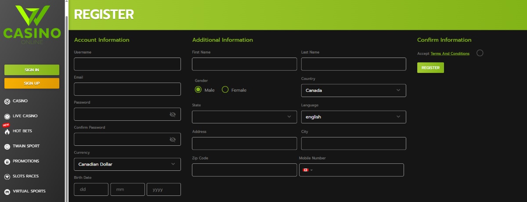This screenshot has height=202, width=527.
Task: Open the Language dropdown showing english
Action: 354,117
